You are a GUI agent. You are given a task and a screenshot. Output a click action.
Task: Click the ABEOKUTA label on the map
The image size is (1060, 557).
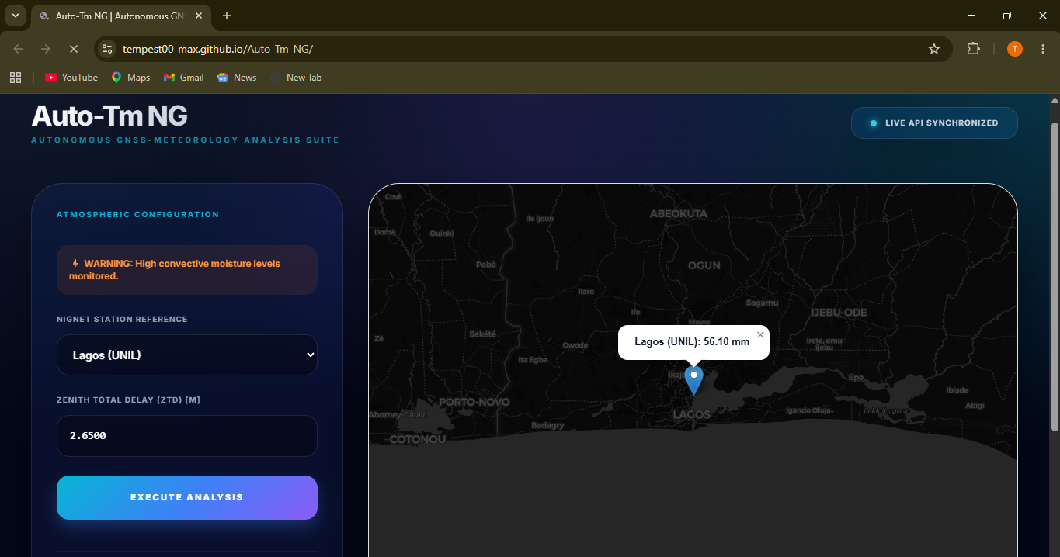click(x=679, y=213)
